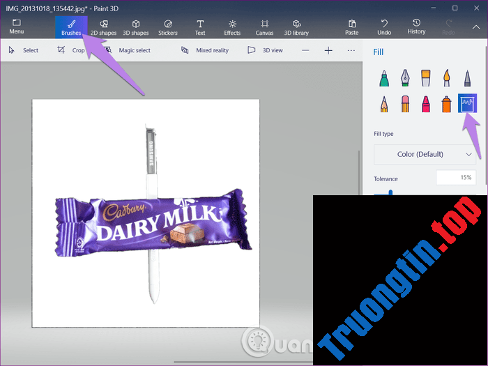488x366 pixels.
Task: Select the pink Crayon brush
Action: tap(426, 104)
